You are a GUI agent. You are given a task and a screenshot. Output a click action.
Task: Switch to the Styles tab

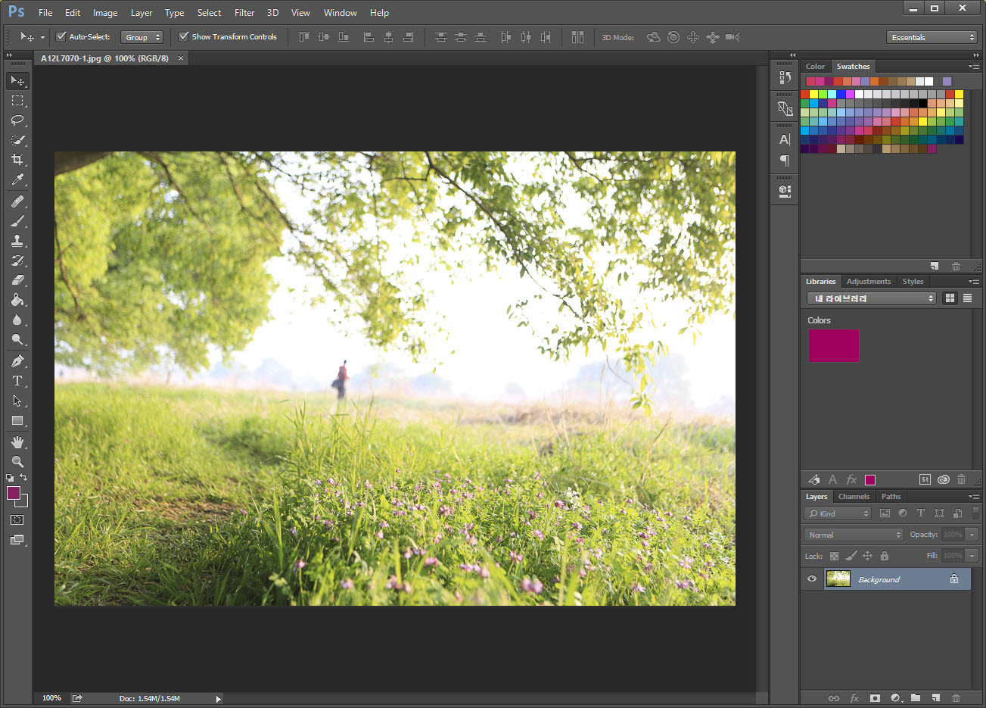913,282
